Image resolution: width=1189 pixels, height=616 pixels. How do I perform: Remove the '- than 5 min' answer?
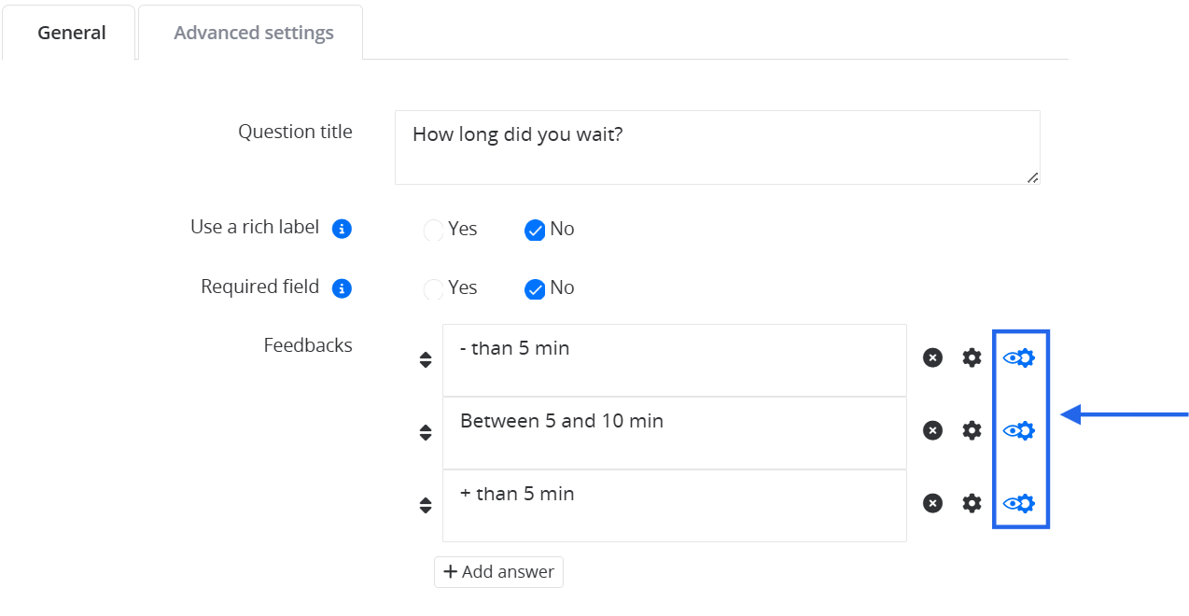pyautogui.click(x=932, y=357)
